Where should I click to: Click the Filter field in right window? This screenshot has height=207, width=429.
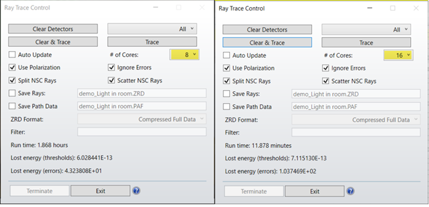pos(356,132)
